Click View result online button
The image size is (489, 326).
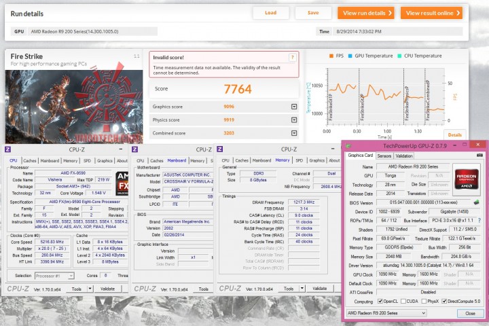[431, 13]
